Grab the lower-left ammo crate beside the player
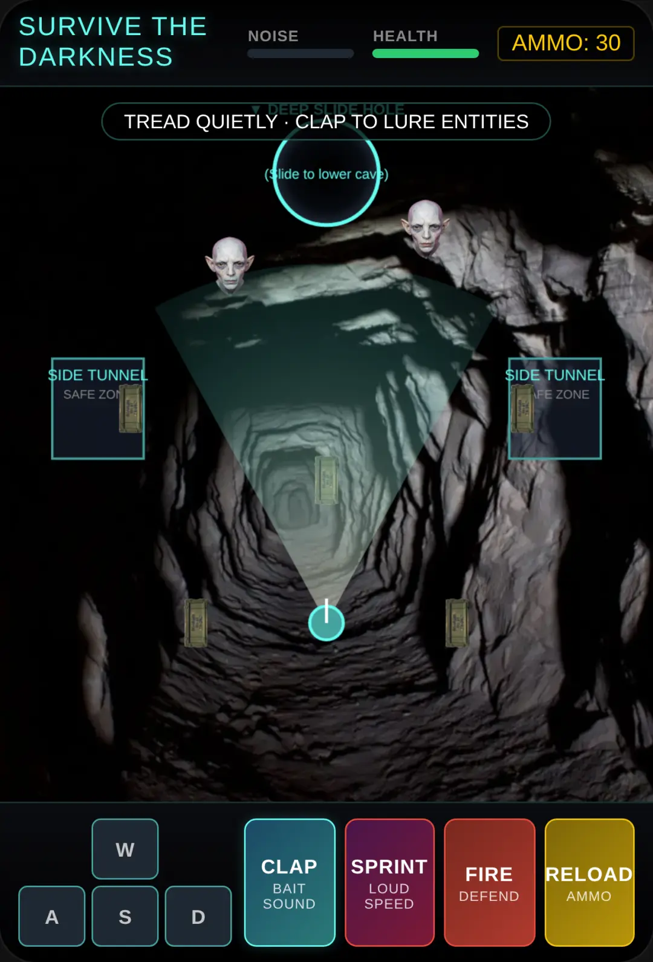This screenshot has width=653, height=962. 195,623
